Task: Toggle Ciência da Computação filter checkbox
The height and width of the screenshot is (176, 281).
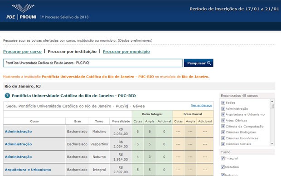Action: tap(223, 126)
